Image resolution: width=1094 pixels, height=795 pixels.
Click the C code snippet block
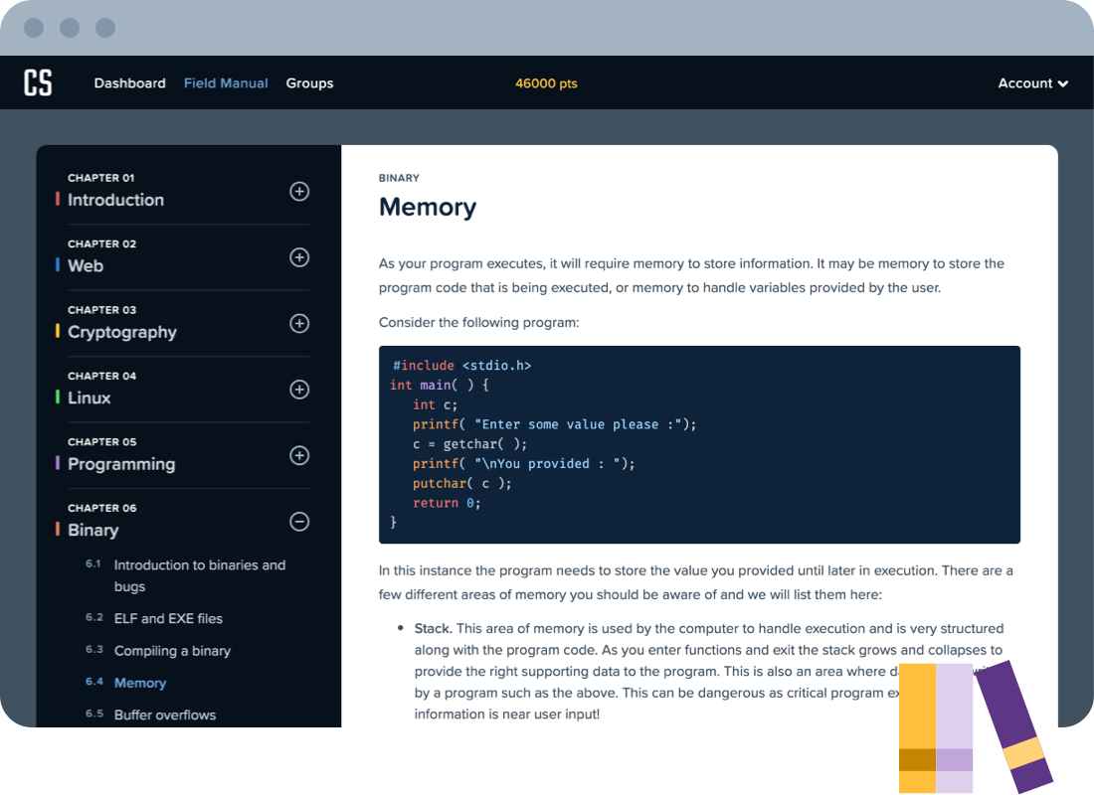pos(699,443)
